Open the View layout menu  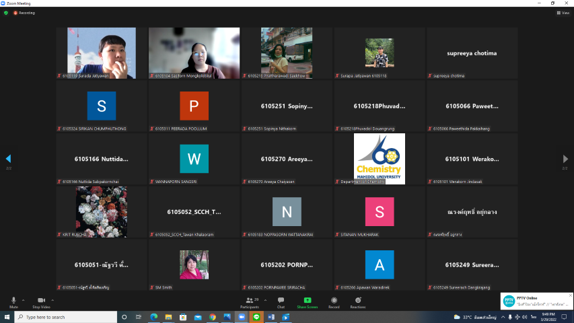coord(563,13)
